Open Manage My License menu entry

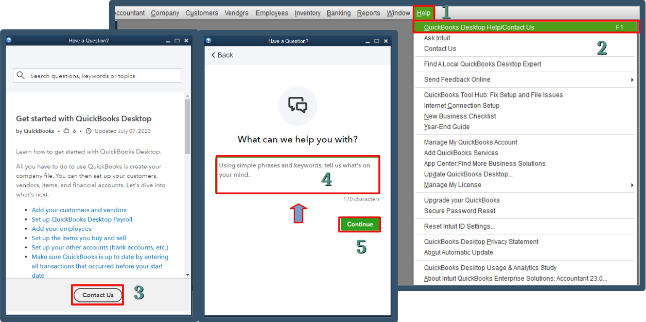(x=452, y=184)
